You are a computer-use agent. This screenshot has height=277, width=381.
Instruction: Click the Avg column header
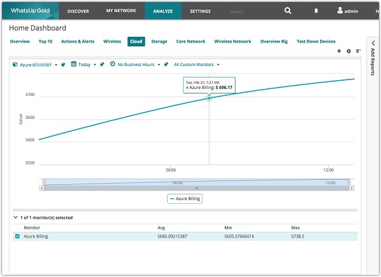click(x=161, y=227)
